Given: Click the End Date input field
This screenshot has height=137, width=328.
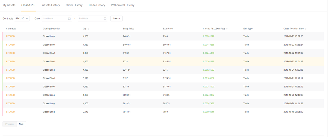Looking at the screenshot, I should pos(93,19).
